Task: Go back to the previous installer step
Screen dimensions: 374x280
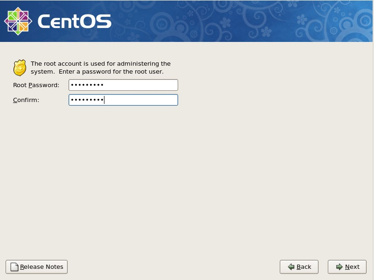Action: tap(299, 267)
